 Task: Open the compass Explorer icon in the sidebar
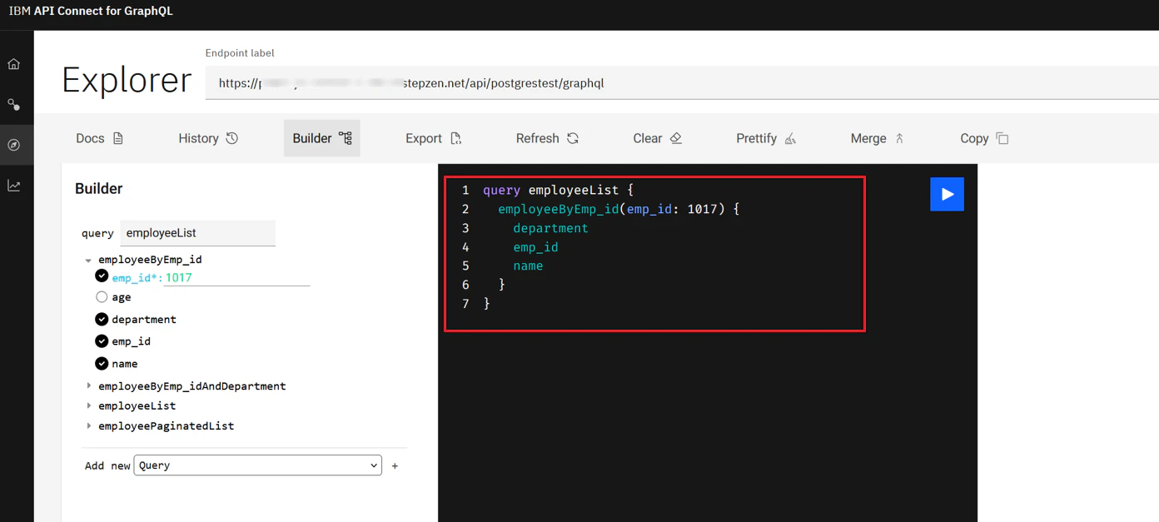14,145
